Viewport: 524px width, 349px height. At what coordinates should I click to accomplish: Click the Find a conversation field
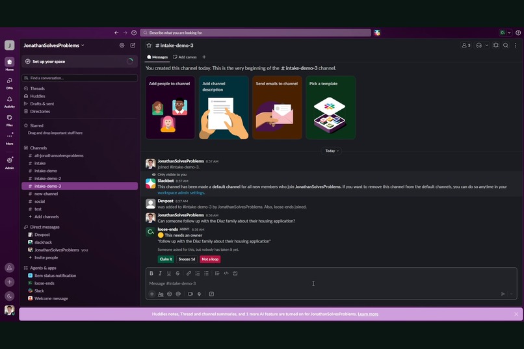80,78
